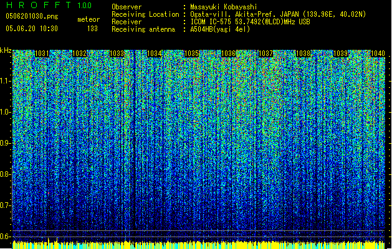Click the 0.6 frequency axis label

tap(6, 236)
